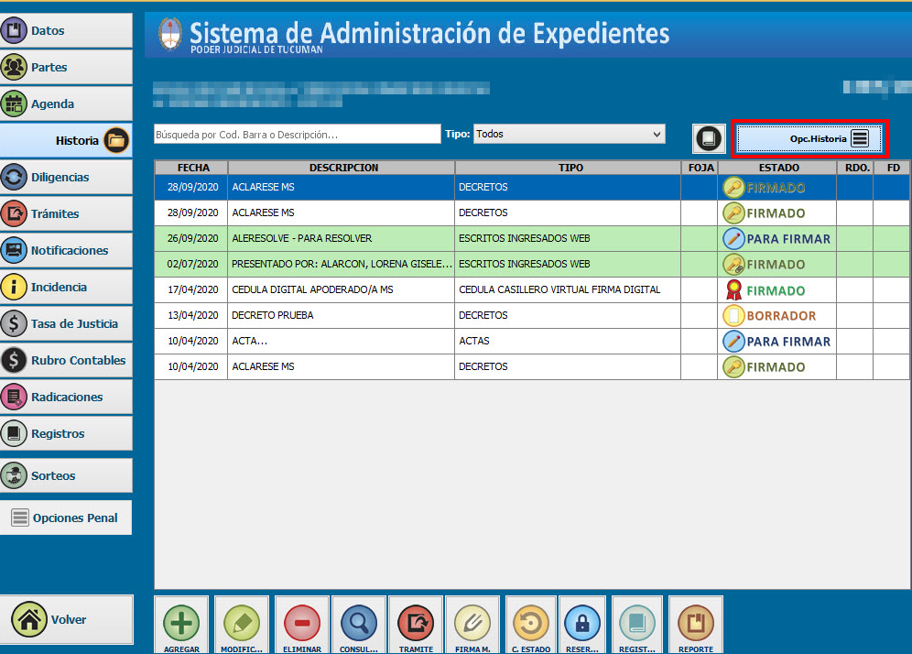Image resolution: width=912 pixels, height=654 pixels.
Task: Select the ACTA... row dated 10/04/2020
Action: pyautogui.click(x=532, y=341)
